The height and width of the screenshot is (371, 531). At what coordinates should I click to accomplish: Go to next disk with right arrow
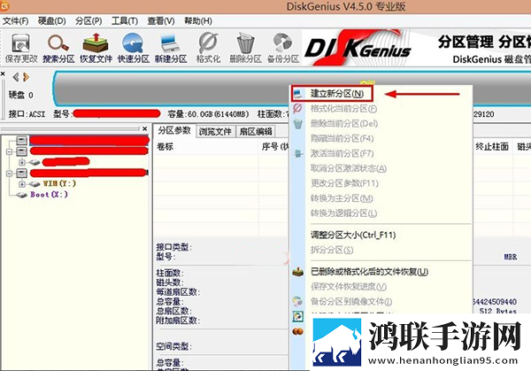26,77
